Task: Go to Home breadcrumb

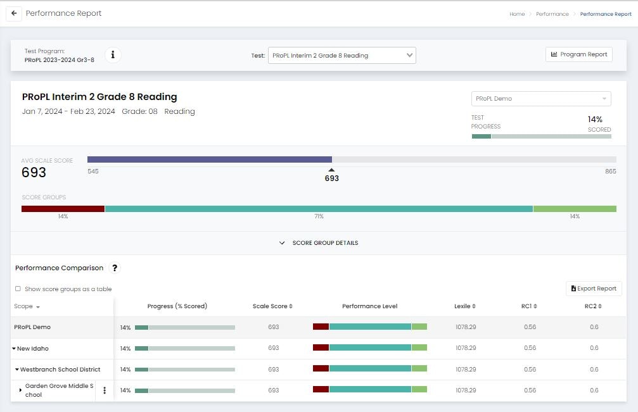Action: (516, 14)
